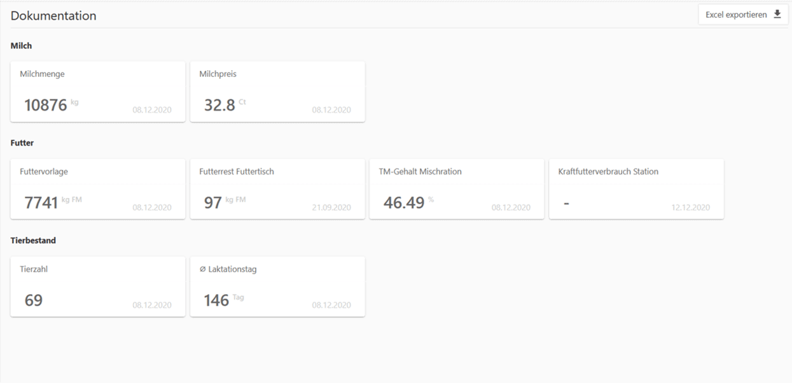Click the Milch section heading
Image resolution: width=792 pixels, height=383 pixels.
(21, 46)
